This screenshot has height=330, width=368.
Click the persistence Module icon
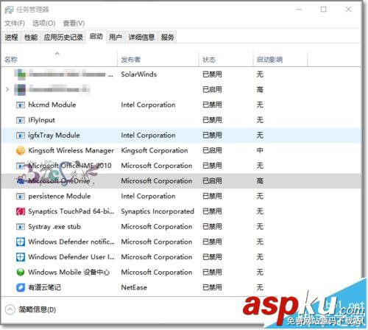pyautogui.click(x=21, y=197)
